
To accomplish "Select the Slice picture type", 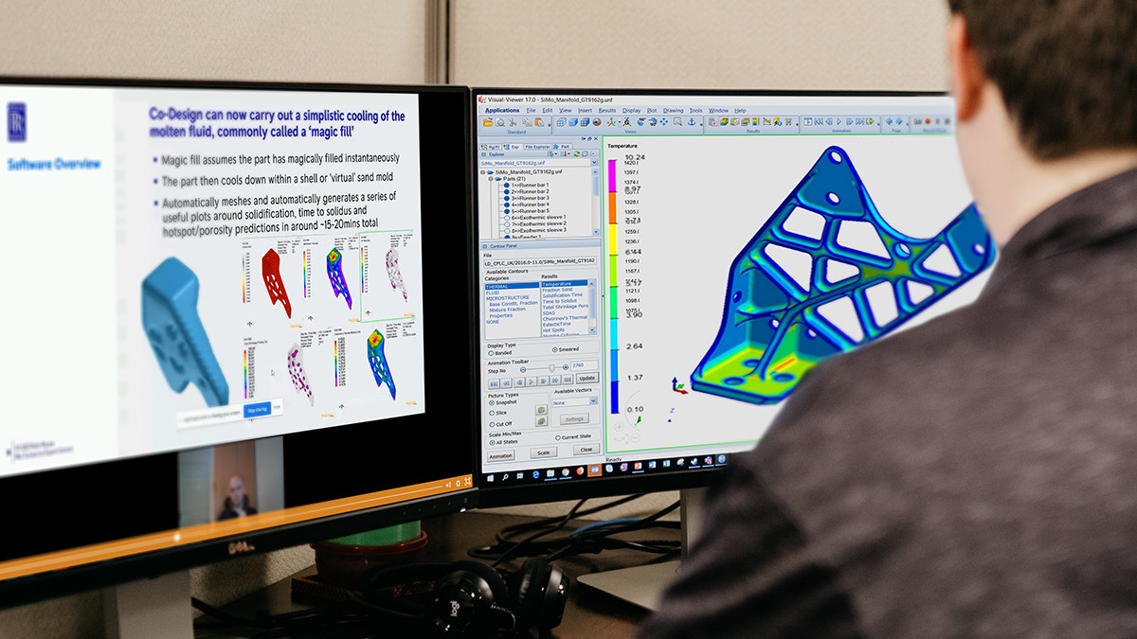I will (491, 413).
